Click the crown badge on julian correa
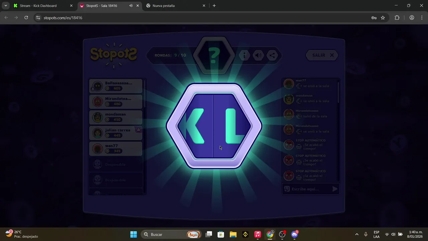The width and height of the screenshot is (428, 241). (x=138, y=130)
